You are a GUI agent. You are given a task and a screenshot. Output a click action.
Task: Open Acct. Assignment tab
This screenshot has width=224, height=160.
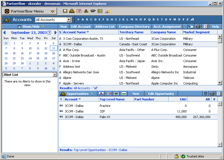(167, 27)
